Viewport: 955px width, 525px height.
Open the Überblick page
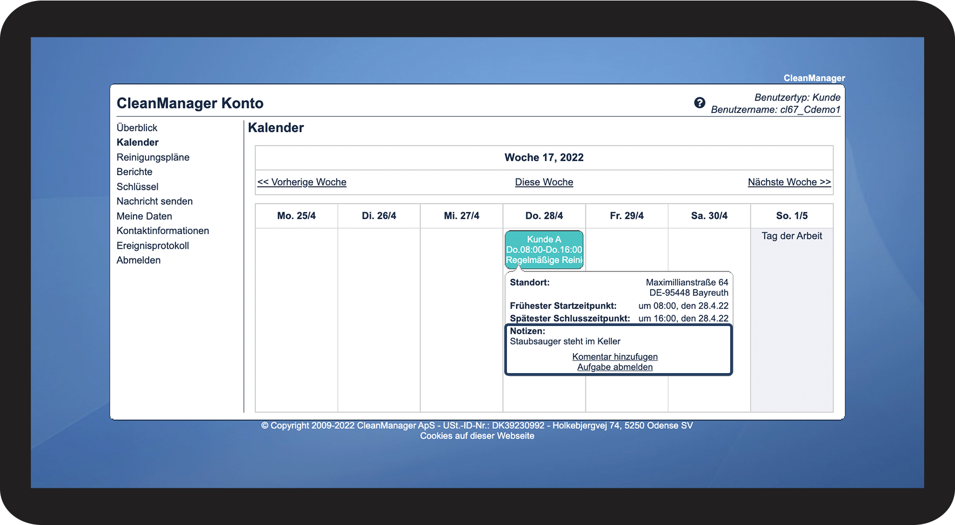click(x=137, y=128)
